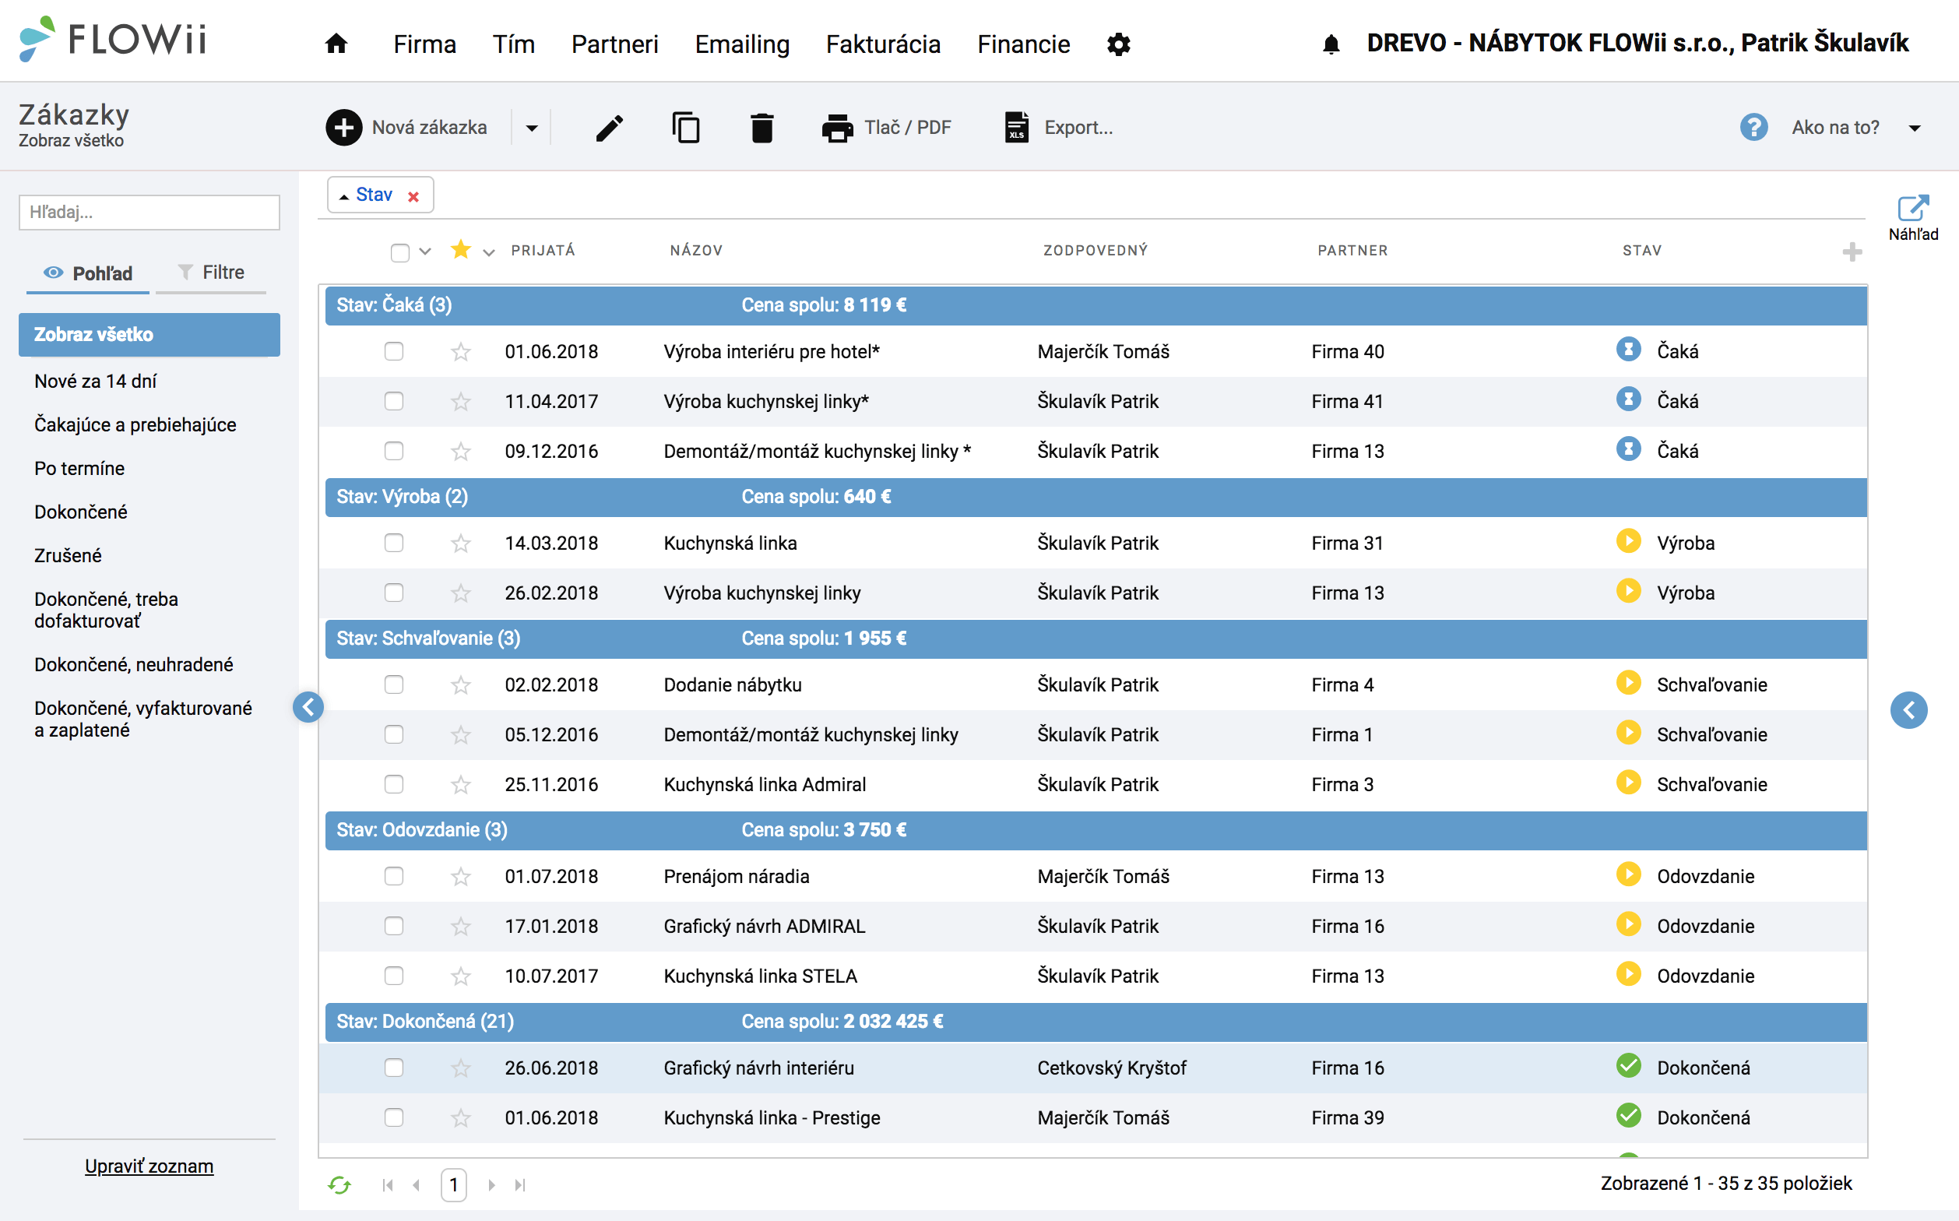This screenshot has width=1959, height=1221.
Task: Click the refresh list icon
Action: [x=340, y=1184]
